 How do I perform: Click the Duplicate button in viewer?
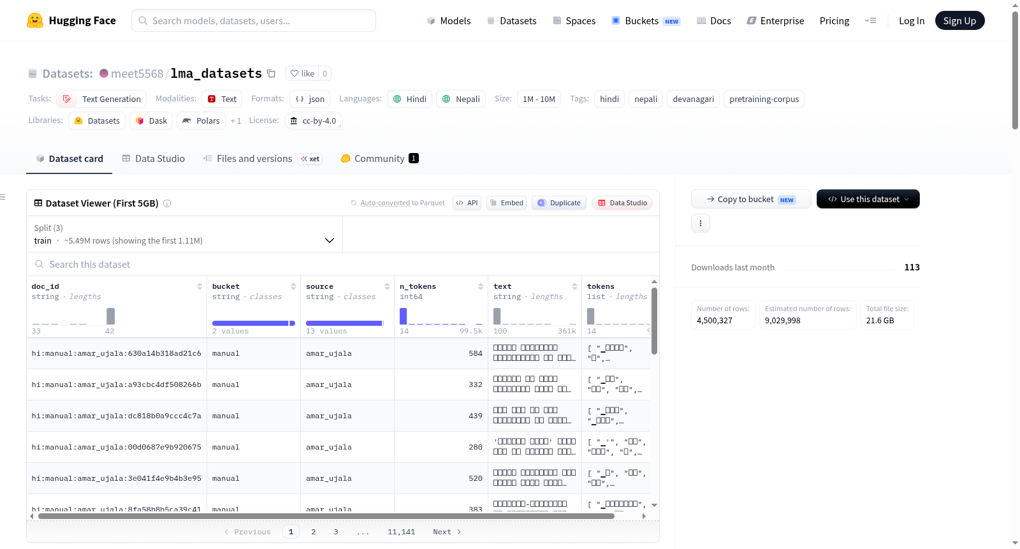click(559, 203)
